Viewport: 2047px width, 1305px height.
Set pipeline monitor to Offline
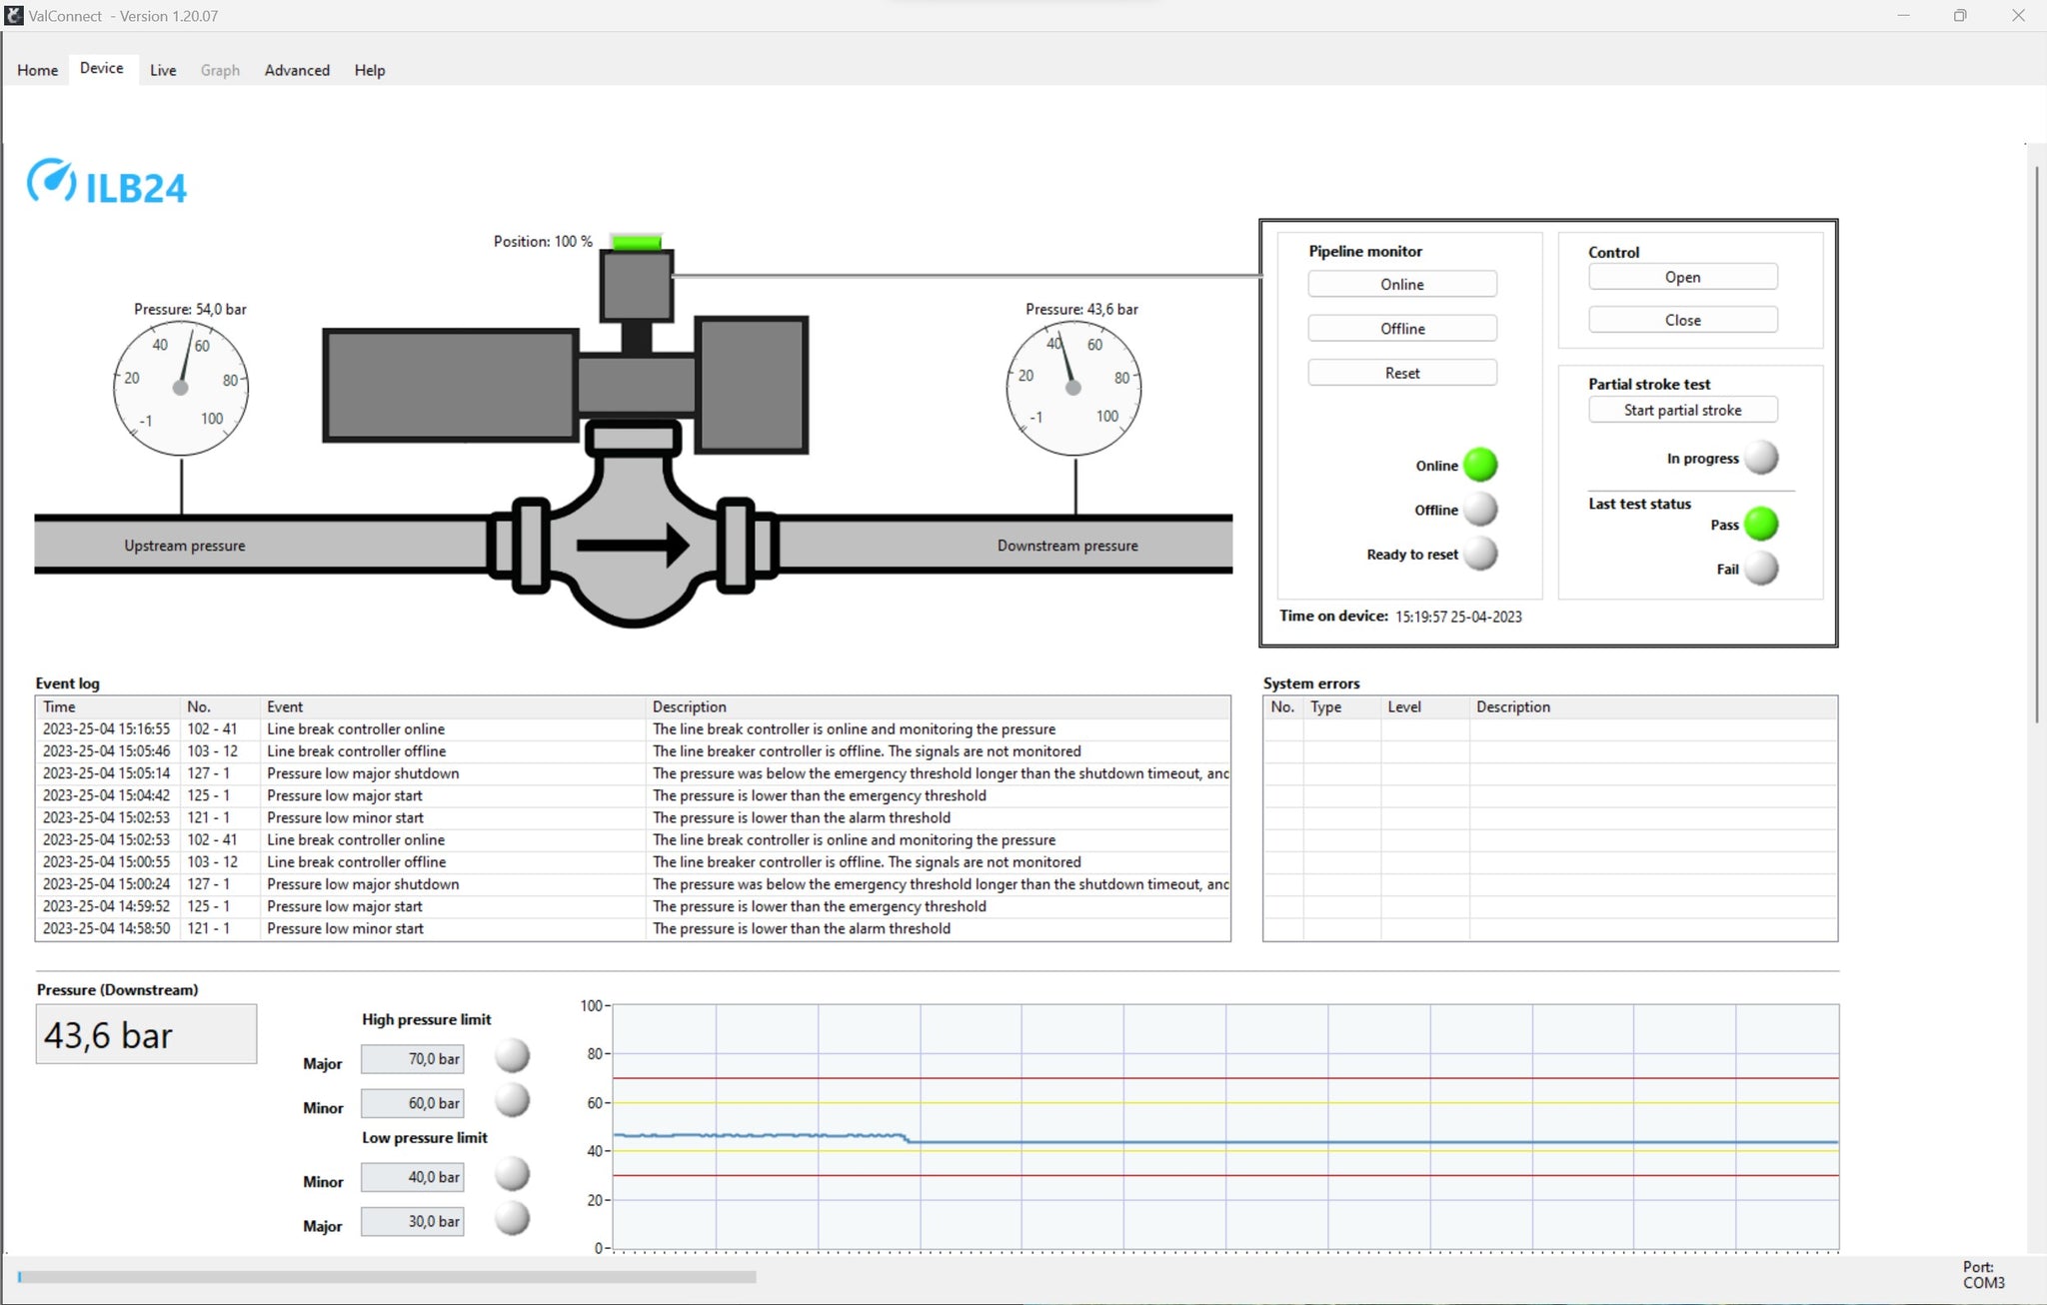1401,329
